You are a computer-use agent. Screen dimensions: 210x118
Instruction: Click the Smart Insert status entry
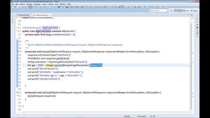pyautogui.click(x=142, y=116)
